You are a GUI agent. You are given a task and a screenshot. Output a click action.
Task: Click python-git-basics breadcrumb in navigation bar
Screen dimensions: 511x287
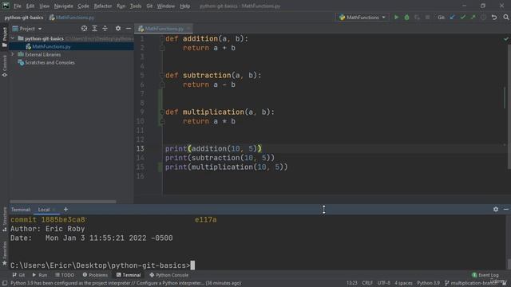(x=24, y=18)
